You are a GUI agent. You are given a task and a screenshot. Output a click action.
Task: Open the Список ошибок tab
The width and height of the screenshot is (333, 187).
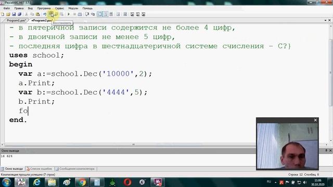pos(40,169)
